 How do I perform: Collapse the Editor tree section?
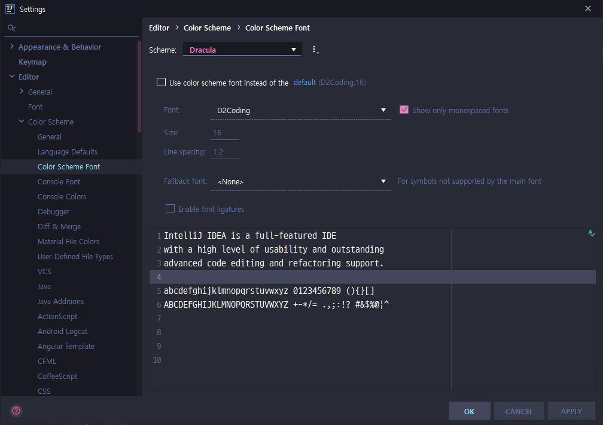point(12,77)
